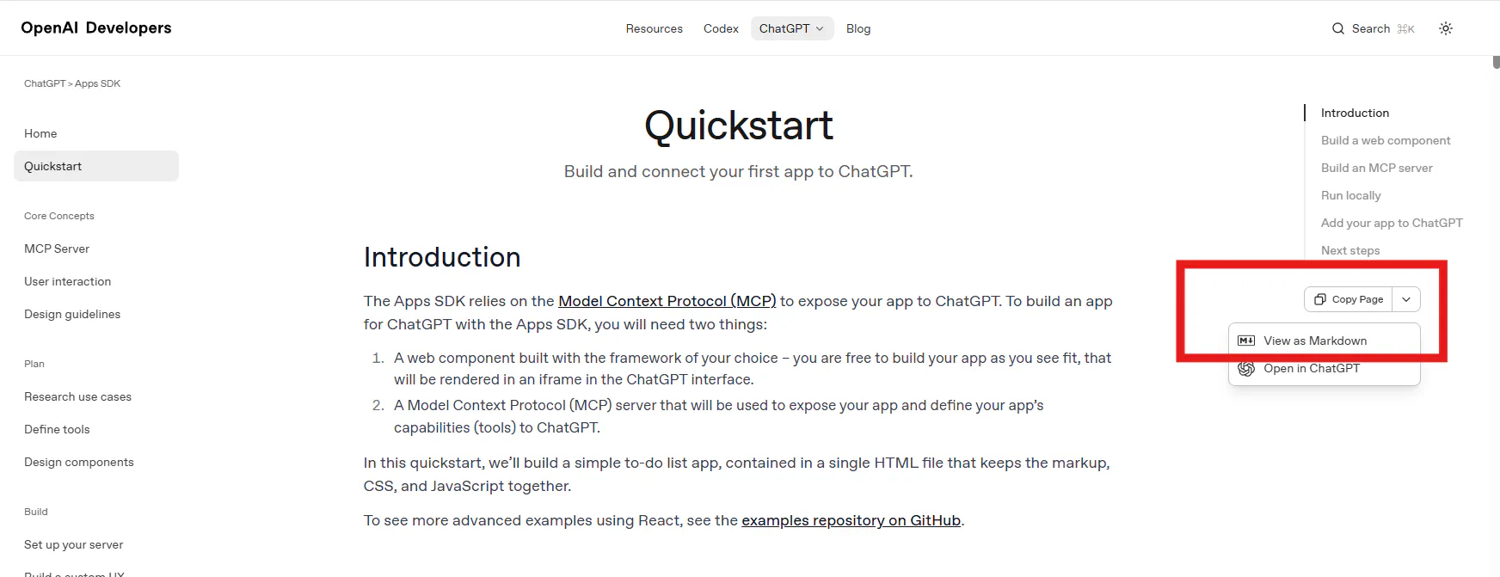Select View as Markdown option
Screen dimensions: 1500x577
[1315, 341]
